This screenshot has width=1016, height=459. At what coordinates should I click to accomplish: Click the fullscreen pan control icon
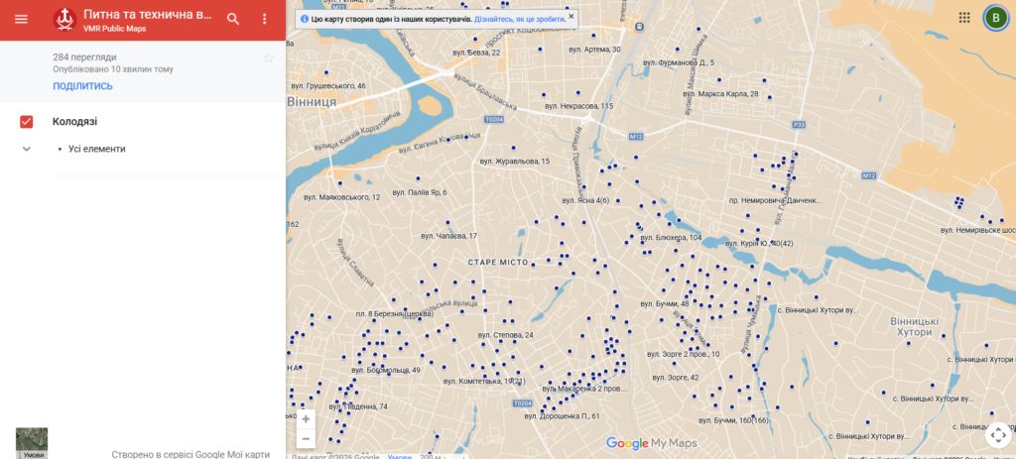[998, 434]
